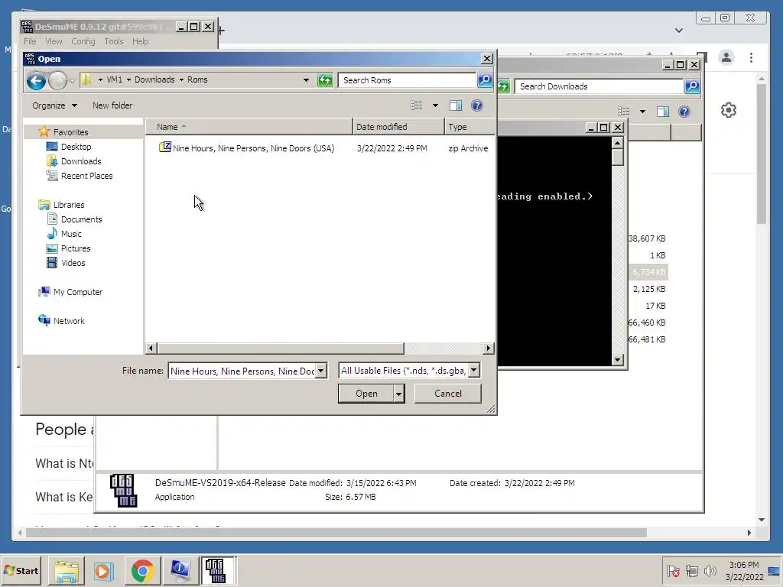Click the Cancel button
The height and width of the screenshot is (587, 783).
448,394
